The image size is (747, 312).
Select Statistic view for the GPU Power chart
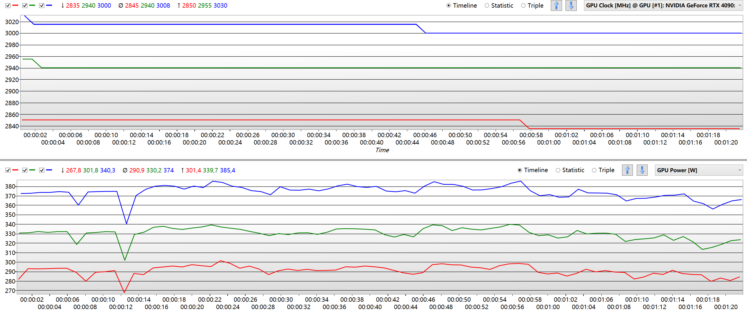558,170
